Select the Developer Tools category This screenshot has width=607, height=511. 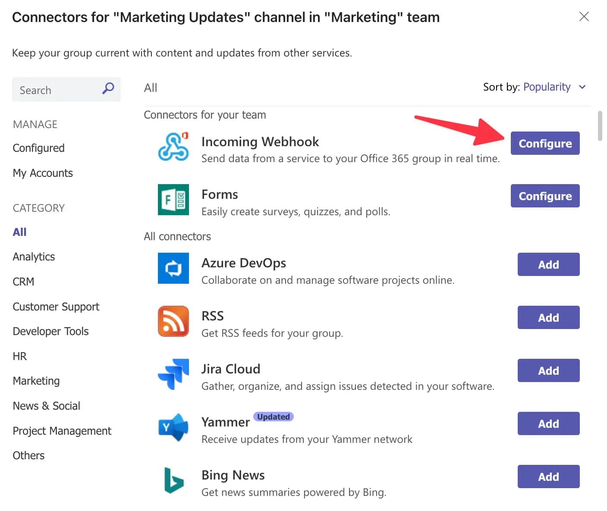[50, 331]
